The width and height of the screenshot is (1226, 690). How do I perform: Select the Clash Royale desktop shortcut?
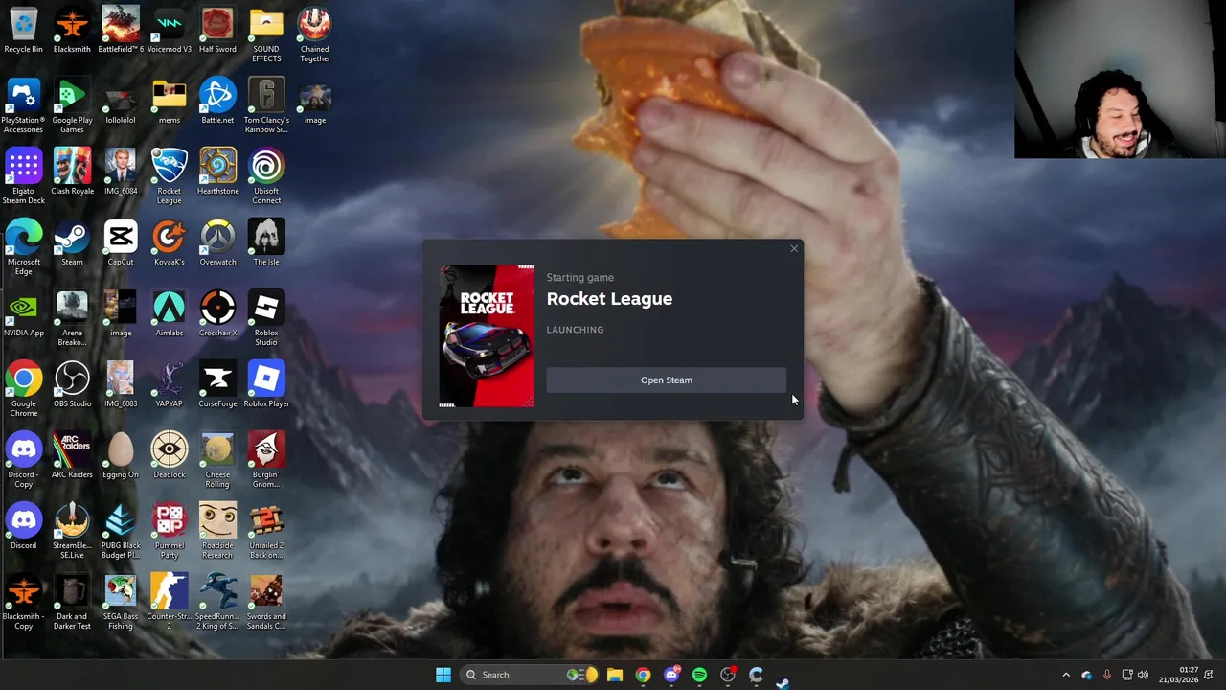72,172
